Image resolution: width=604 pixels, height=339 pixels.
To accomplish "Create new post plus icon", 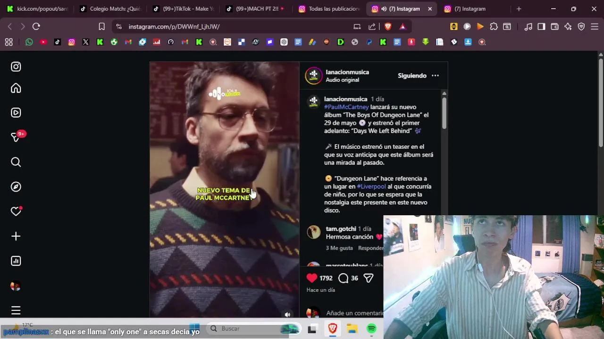I will pyautogui.click(x=16, y=236).
